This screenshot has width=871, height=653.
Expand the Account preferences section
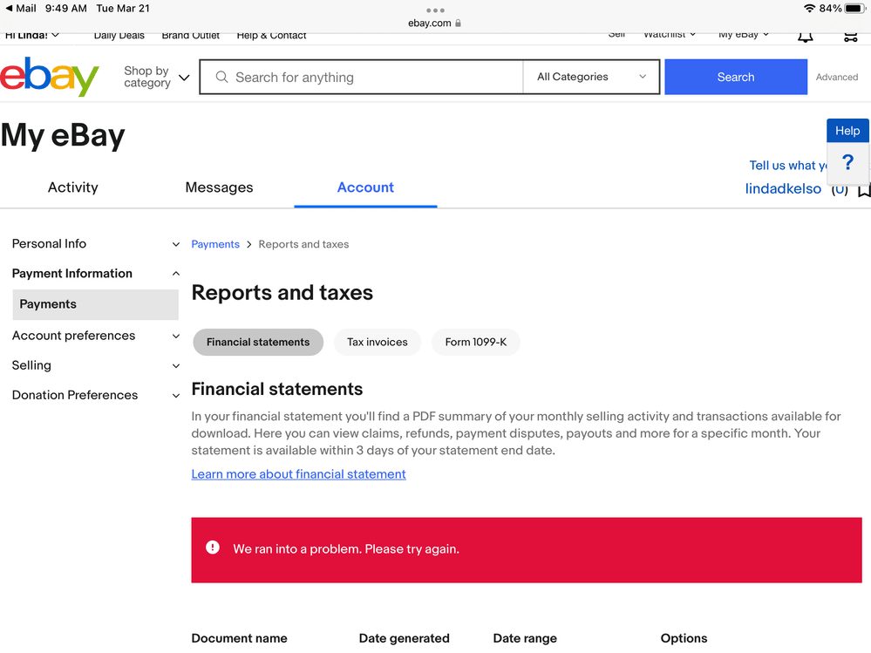(x=96, y=336)
